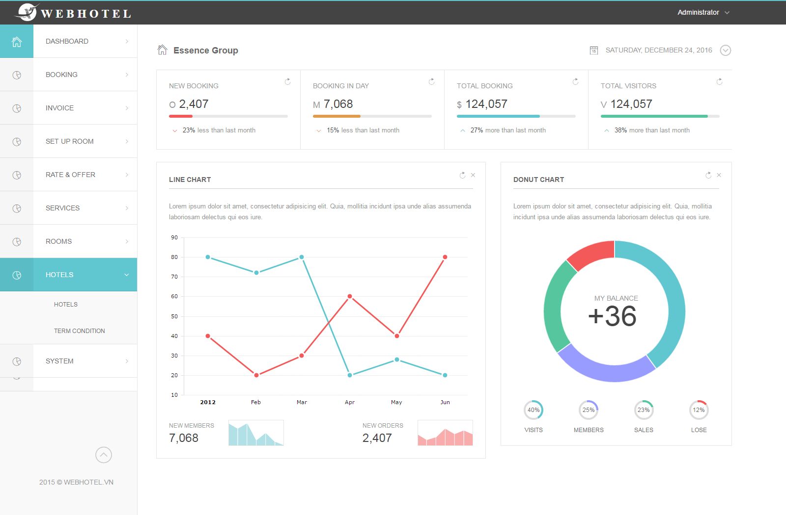Click the house icon next to Essence Group

(162, 50)
